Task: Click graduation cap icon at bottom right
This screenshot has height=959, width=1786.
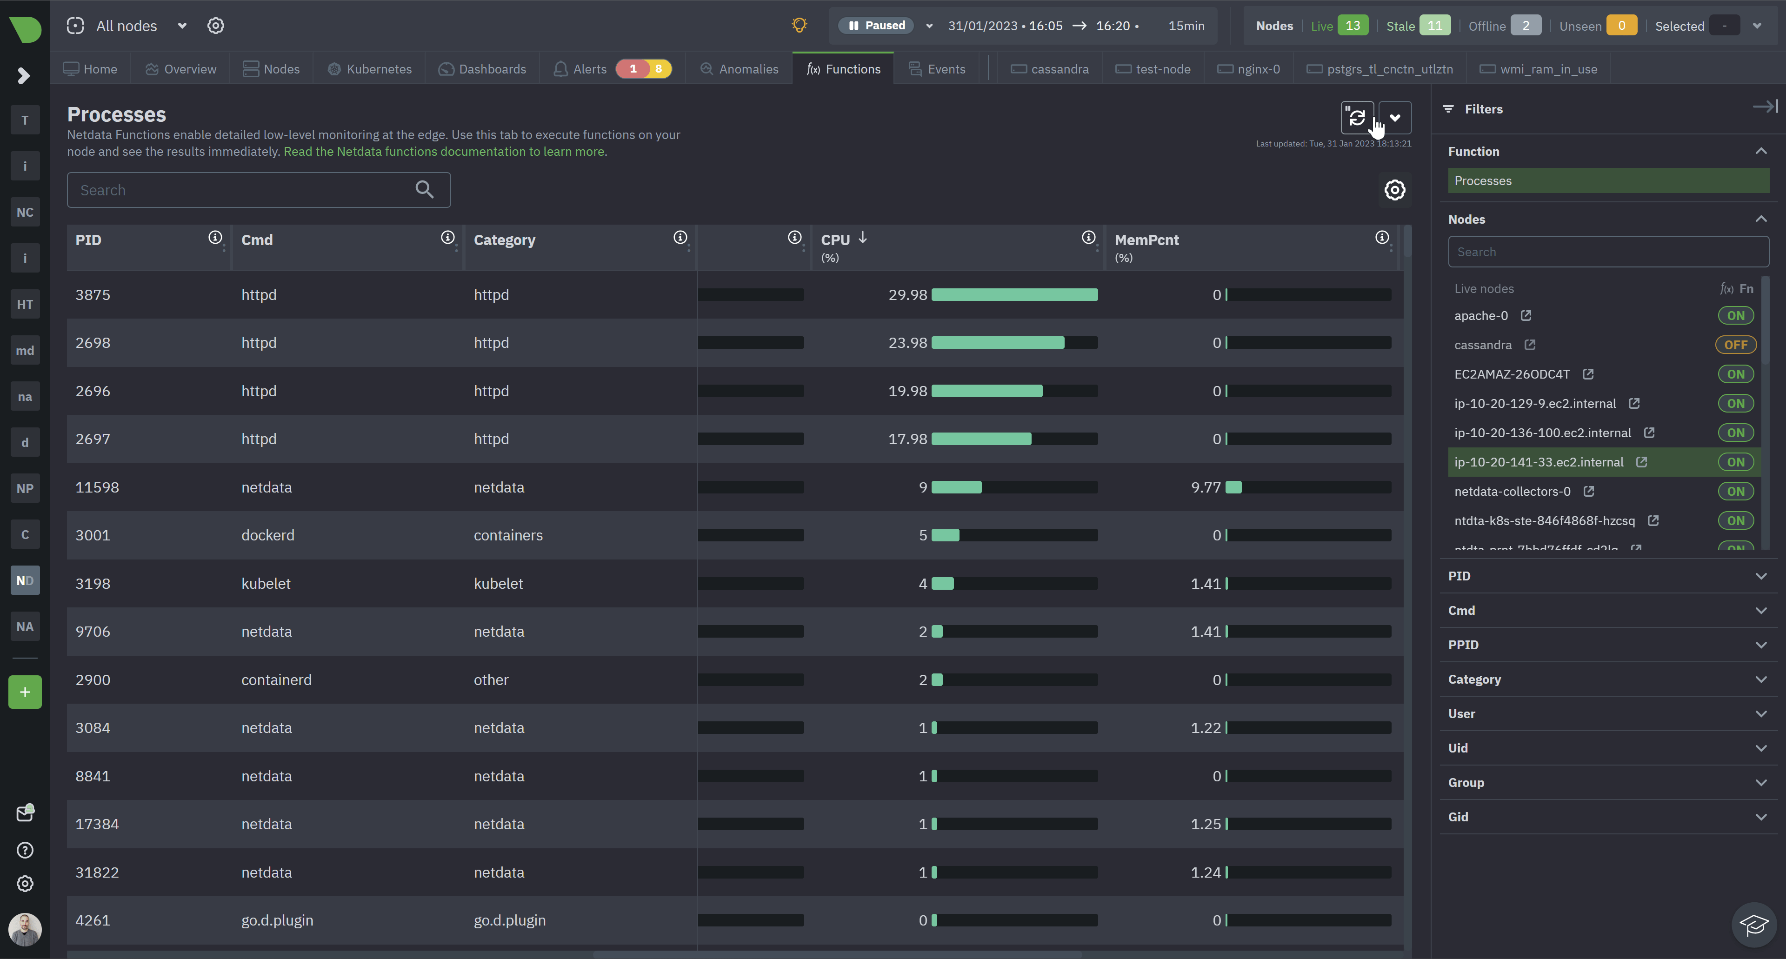Action: tap(1753, 924)
